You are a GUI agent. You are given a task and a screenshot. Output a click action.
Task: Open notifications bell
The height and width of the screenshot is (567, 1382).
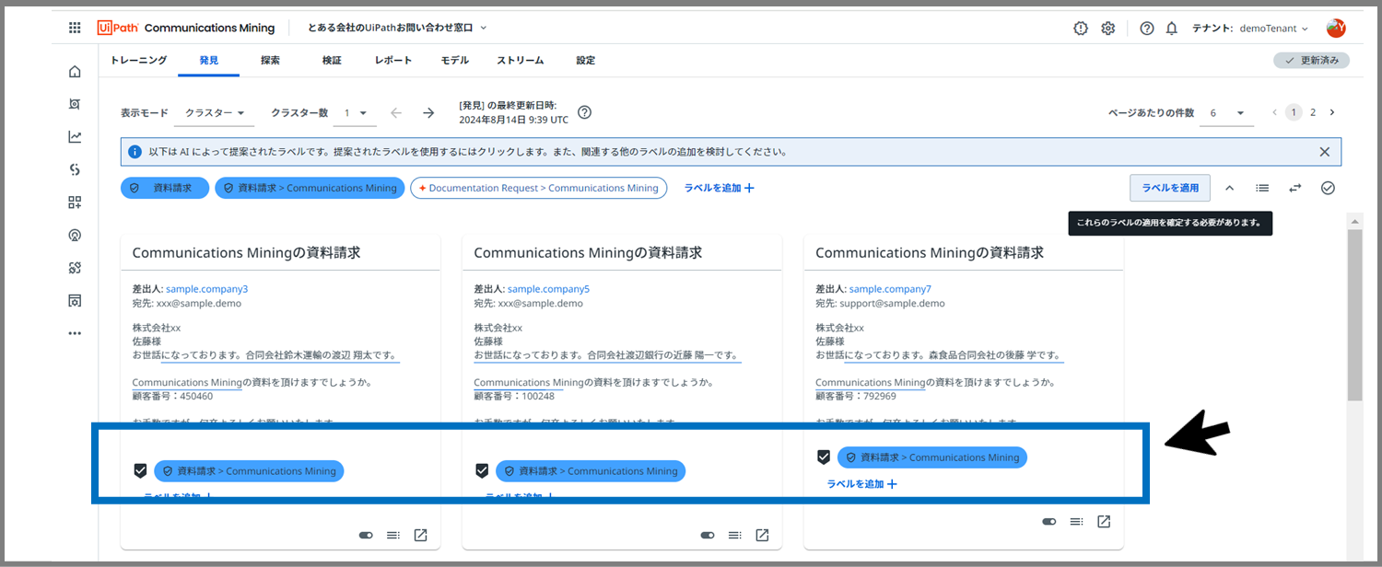(x=1172, y=29)
